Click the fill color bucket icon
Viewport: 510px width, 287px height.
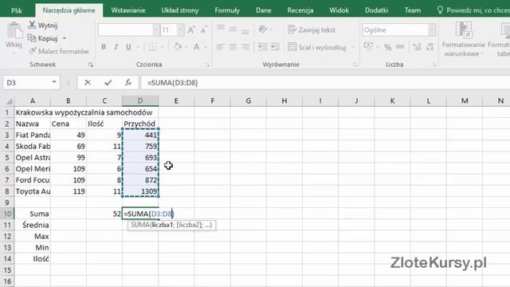pos(178,47)
